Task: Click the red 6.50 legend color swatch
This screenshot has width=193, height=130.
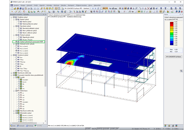Action: click(172, 23)
